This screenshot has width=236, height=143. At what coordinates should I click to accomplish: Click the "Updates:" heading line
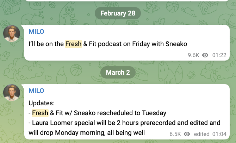click(x=42, y=104)
